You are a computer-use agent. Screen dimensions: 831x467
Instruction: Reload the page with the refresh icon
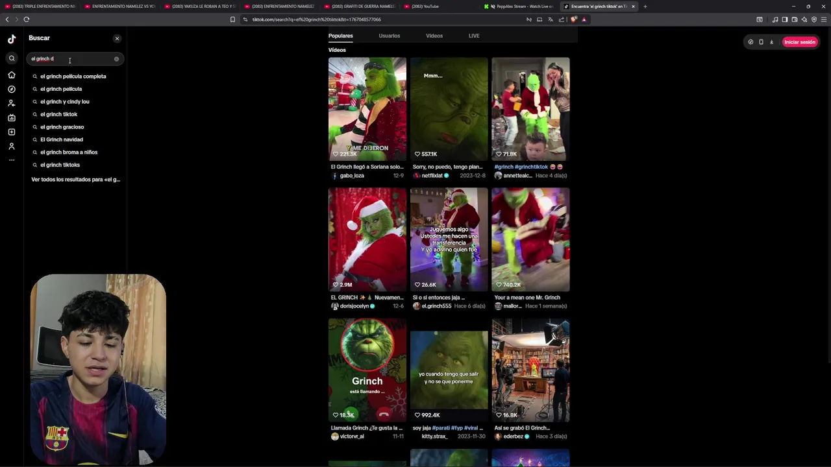[27, 19]
